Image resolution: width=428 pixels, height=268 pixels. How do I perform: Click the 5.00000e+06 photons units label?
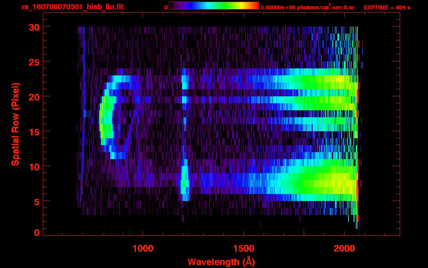[307, 7]
